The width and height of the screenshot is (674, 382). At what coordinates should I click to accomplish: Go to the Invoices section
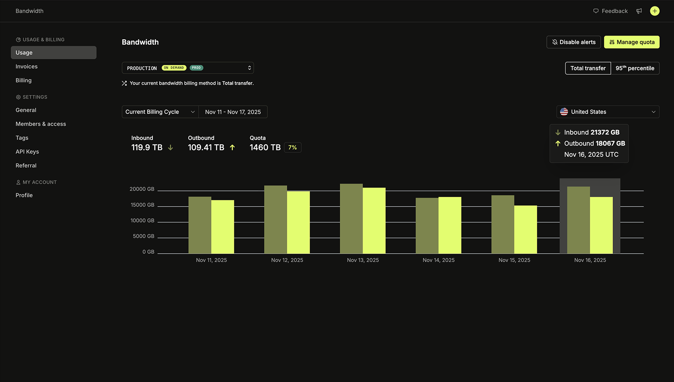[x=26, y=66]
